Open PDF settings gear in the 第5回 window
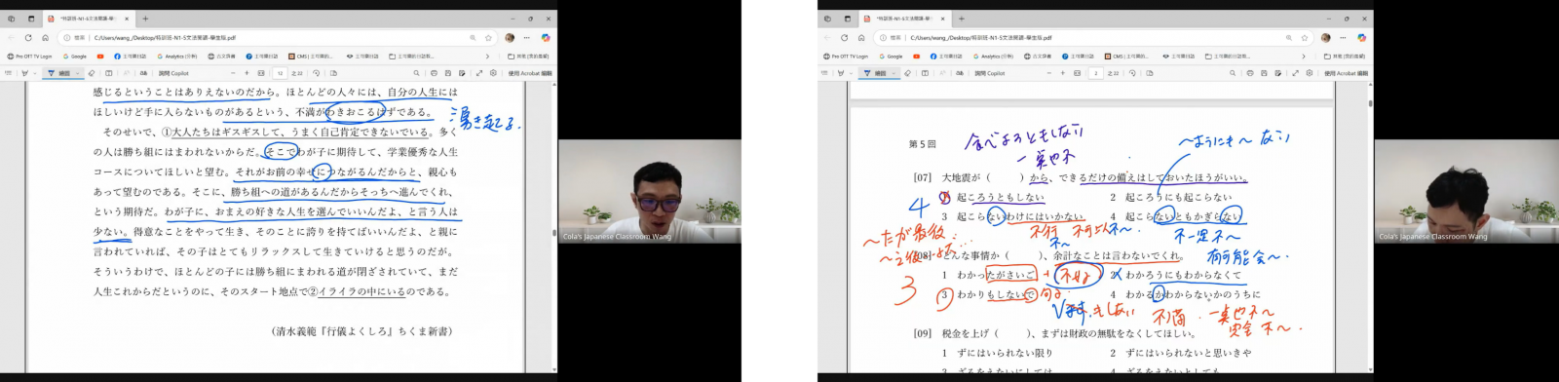The width and height of the screenshot is (1559, 382). click(x=1310, y=73)
